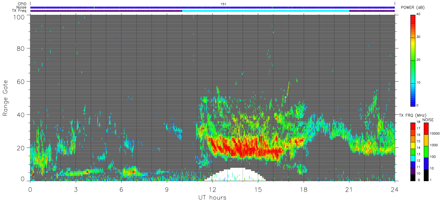Click the Noise label above the plot

coord(22,7)
